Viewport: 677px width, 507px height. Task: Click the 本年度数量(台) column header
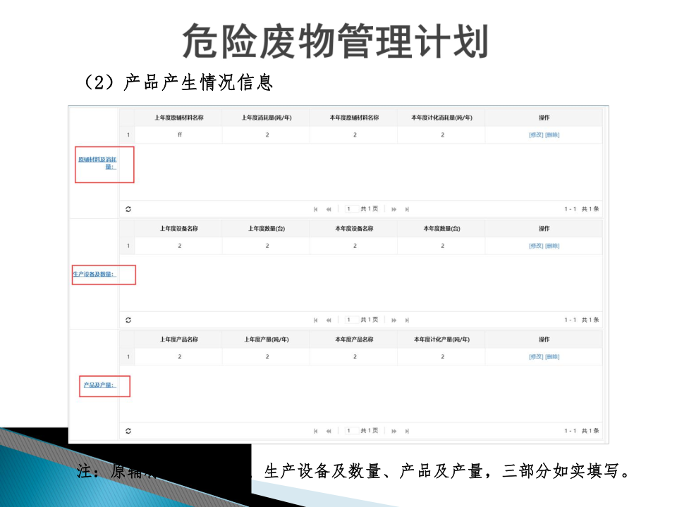[x=441, y=228]
